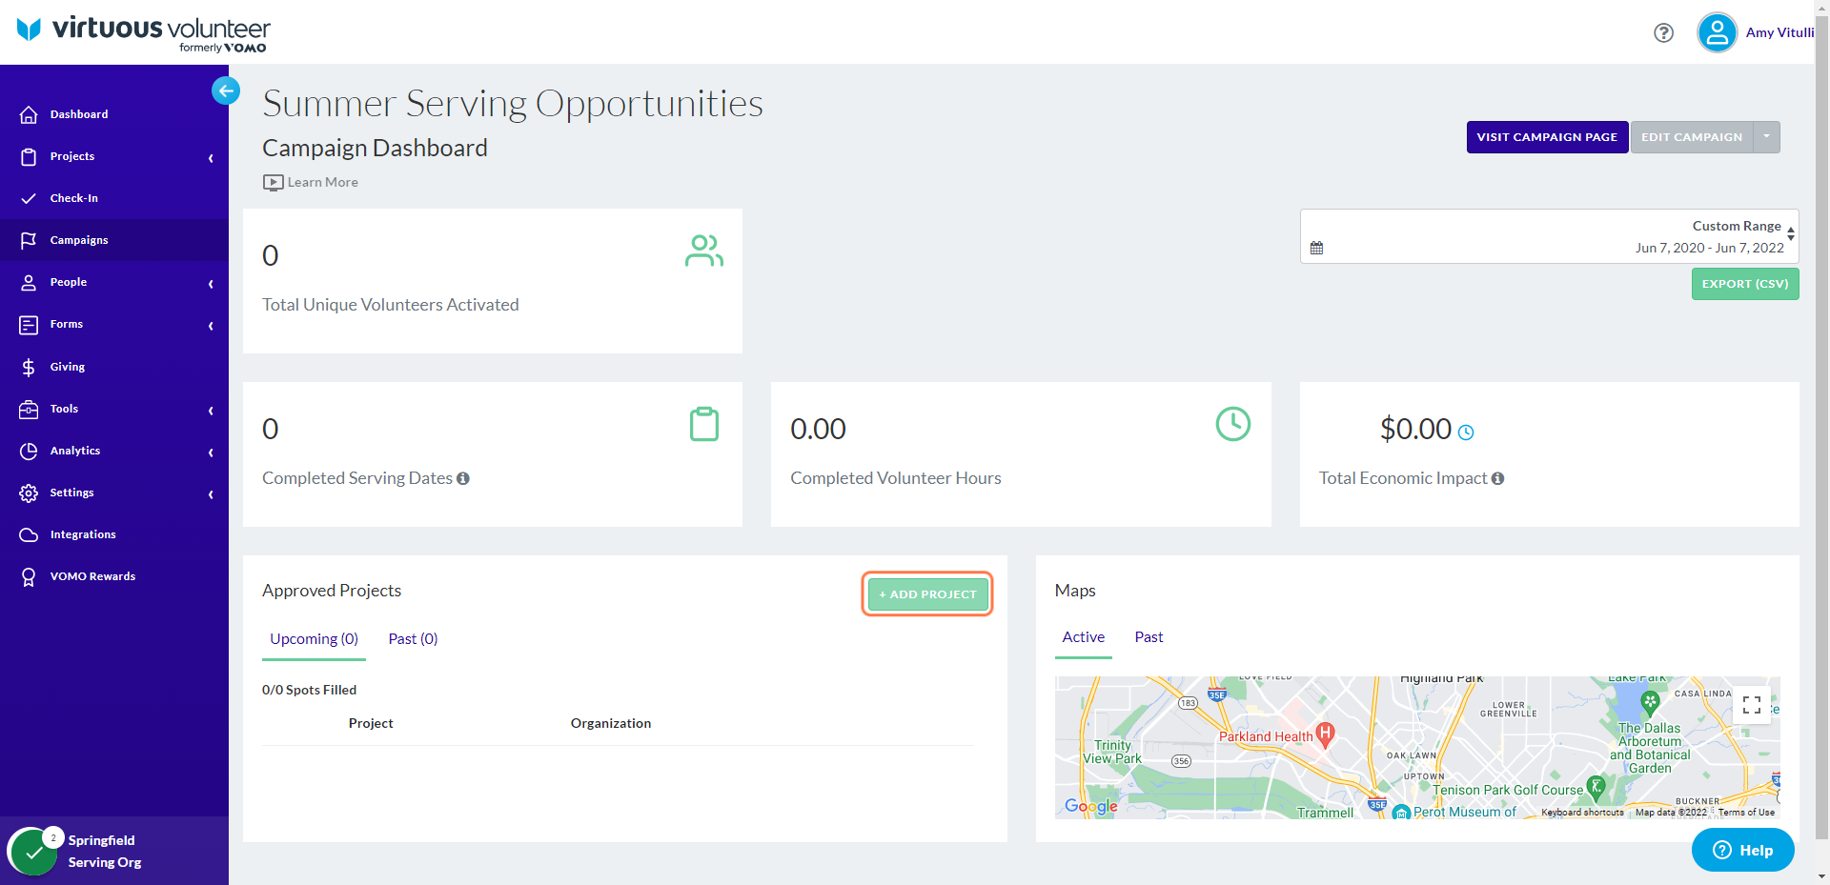Click the Edit Campaign button
The width and height of the screenshot is (1830, 885).
(x=1691, y=137)
